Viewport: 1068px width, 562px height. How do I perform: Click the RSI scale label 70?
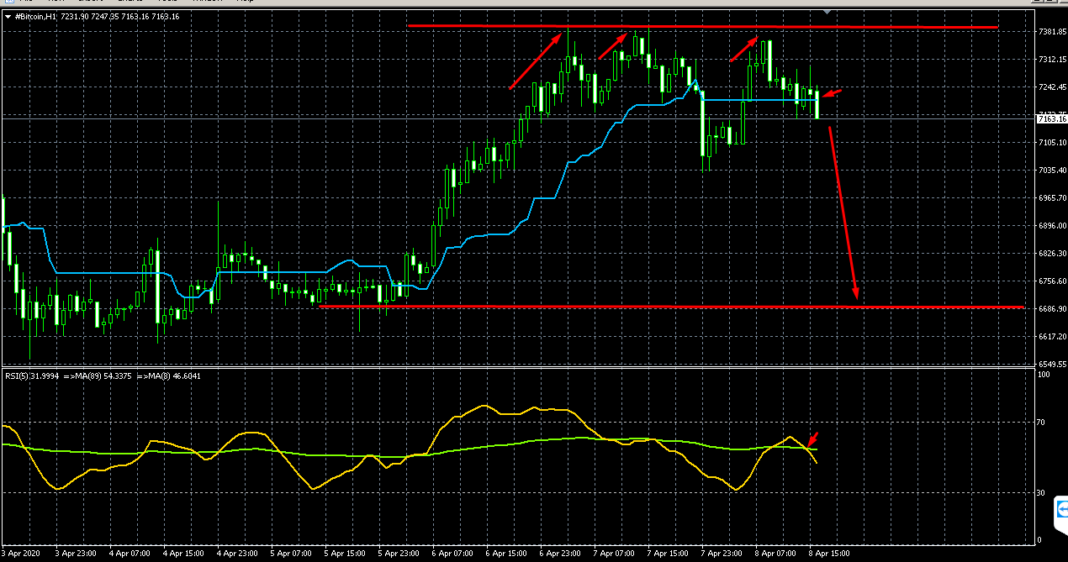pos(1041,422)
